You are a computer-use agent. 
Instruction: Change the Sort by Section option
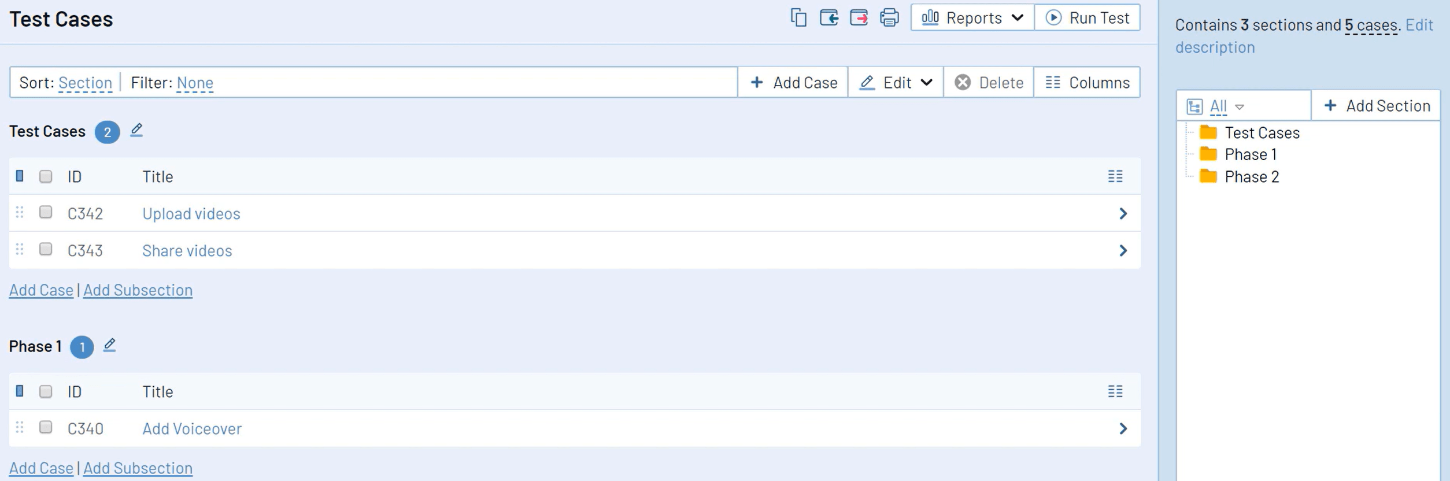[x=85, y=83]
